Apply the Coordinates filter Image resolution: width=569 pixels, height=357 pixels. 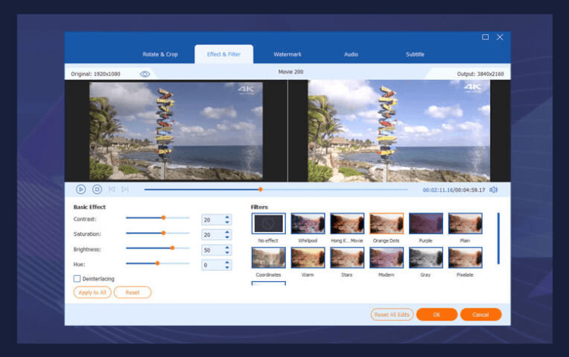tap(269, 258)
